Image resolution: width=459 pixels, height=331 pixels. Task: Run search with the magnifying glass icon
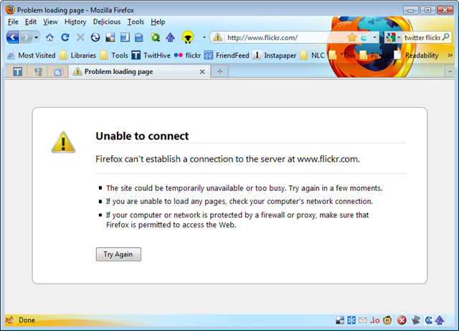point(446,37)
